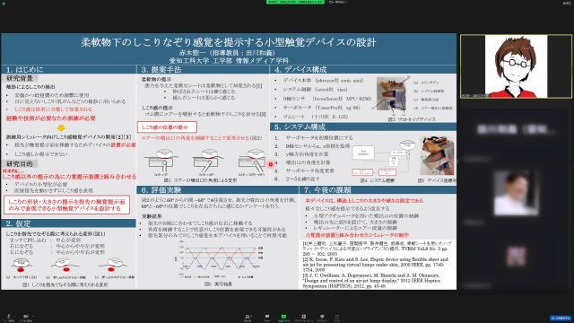The image size is (574, 323).
Task: Click the small bottom participant thumbnail
Action: pyautogui.click(x=517, y=256)
